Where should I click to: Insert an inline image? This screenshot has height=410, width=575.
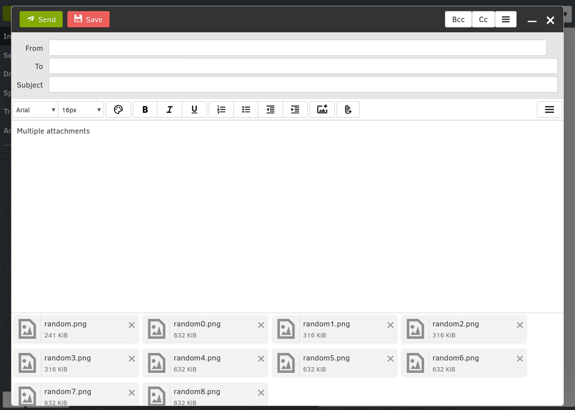tap(322, 110)
